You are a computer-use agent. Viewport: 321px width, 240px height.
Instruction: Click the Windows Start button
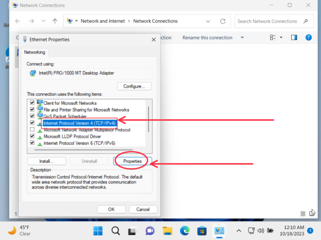click(x=98, y=231)
